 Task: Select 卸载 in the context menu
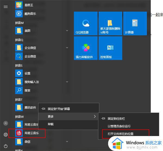point(69,124)
